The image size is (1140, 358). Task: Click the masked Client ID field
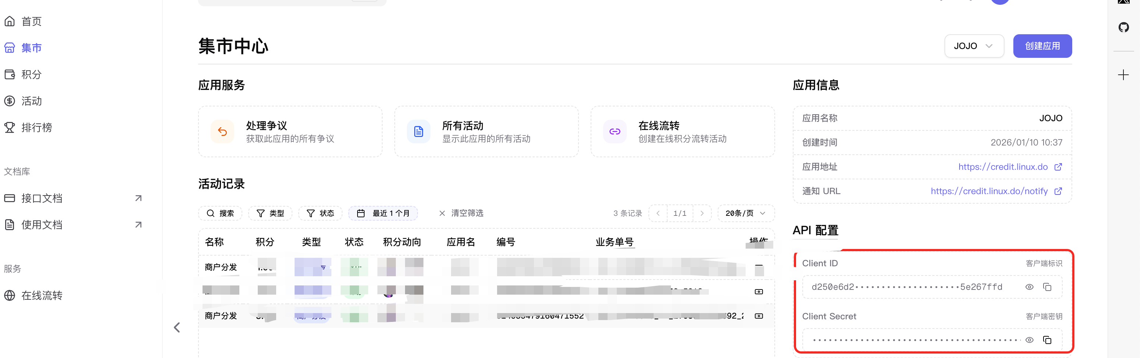click(932, 287)
